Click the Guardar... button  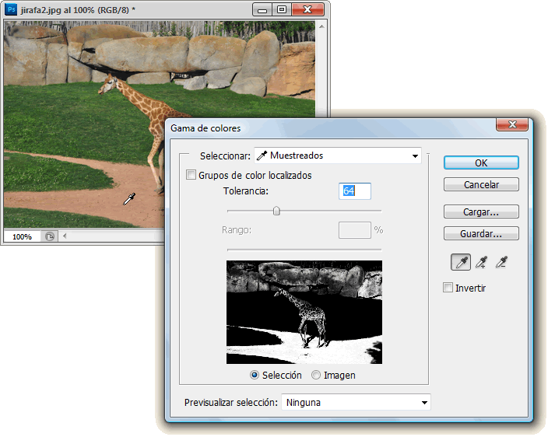481,233
